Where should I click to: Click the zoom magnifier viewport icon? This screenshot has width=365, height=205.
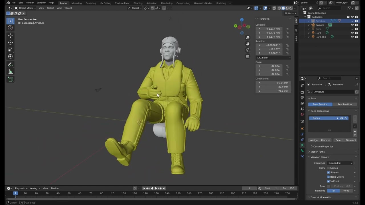click(x=248, y=38)
